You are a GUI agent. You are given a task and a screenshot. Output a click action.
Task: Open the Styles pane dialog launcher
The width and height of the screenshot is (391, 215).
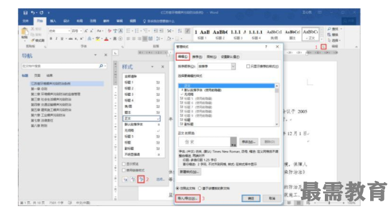(x=324, y=46)
